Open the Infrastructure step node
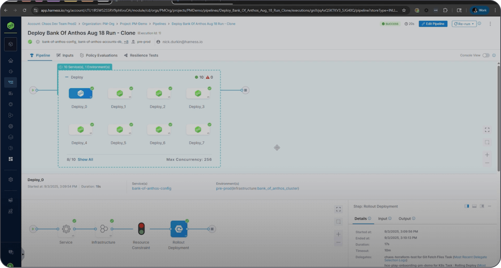Viewport: 501px width, 268px height. point(104,229)
